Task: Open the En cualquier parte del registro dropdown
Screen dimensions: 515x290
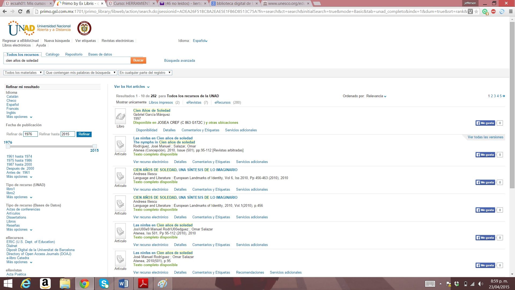Action: pyautogui.click(x=145, y=73)
